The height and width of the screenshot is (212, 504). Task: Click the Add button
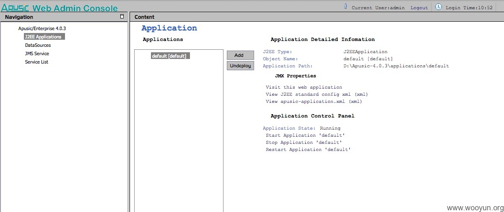click(240, 55)
